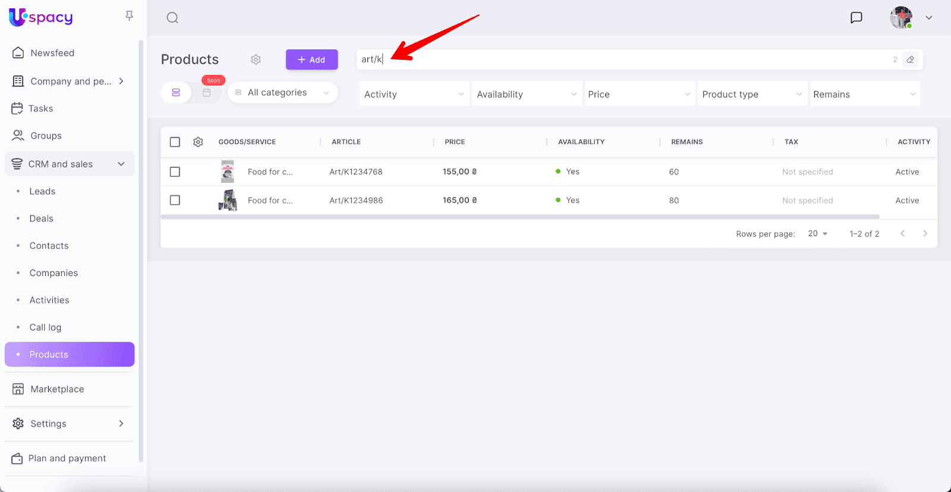Image resolution: width=951 pixels, height=492 pixels.
Task: Expand the Availability filter dropdown
Action: [x=527, y=94]
